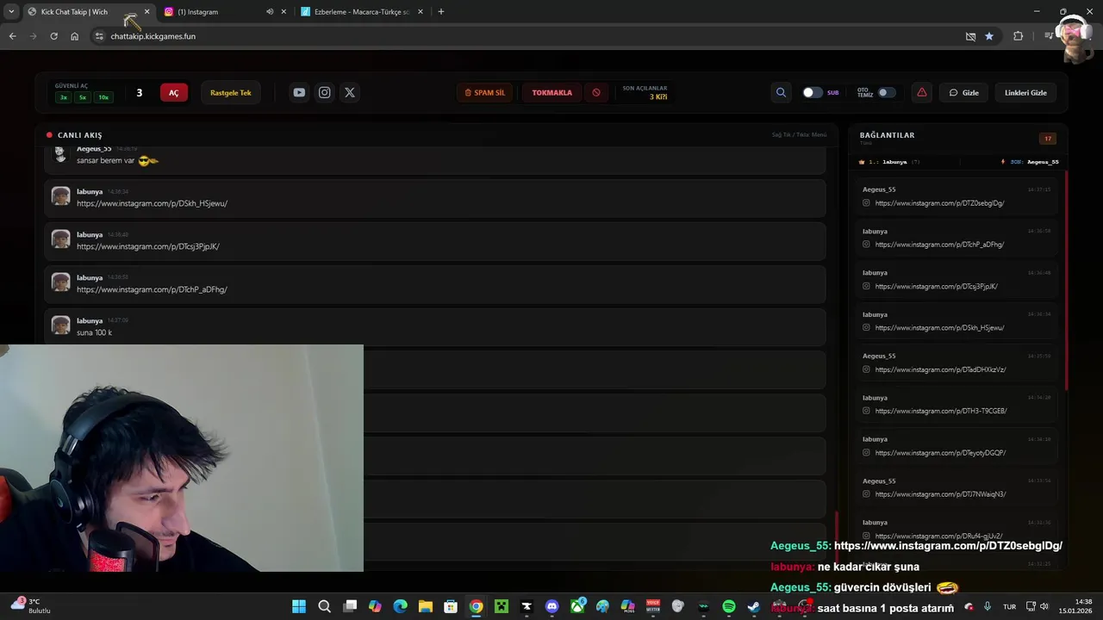
Task: Click the Rastgele Tek button
Action: [231, 92]
